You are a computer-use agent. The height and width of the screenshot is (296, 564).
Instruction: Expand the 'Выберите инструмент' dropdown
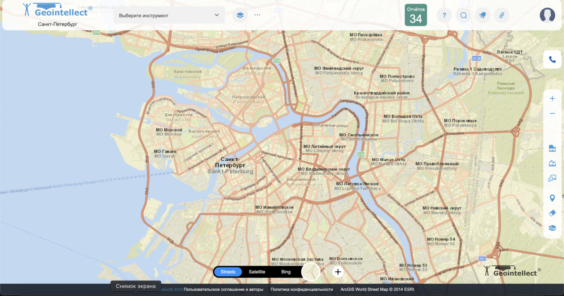169,15
